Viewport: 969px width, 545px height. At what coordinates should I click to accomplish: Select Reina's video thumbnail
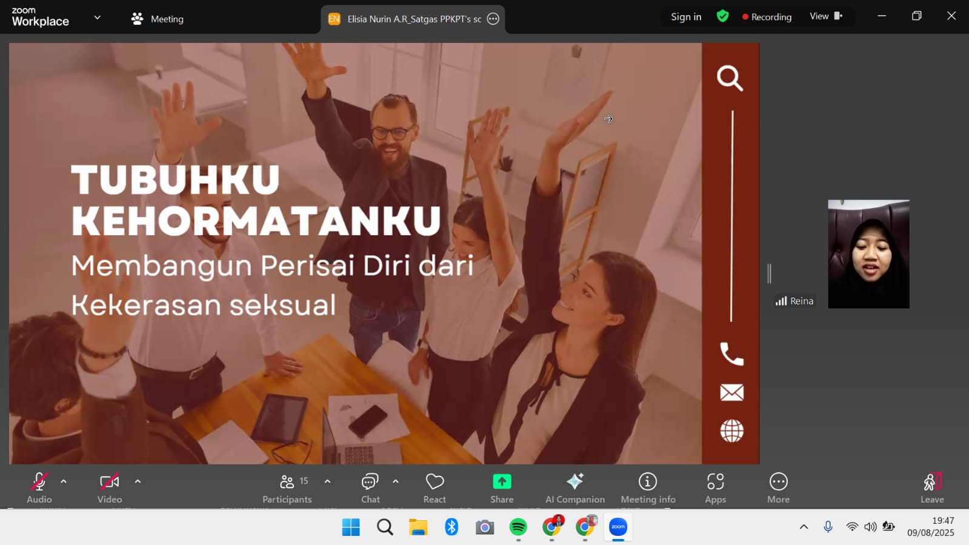868,254
